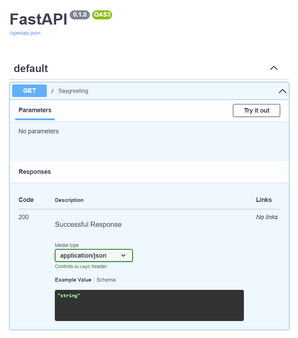Collapse the Saygreeting operation chevron
Screen dimensions: 298x338
tap(282, 91)
